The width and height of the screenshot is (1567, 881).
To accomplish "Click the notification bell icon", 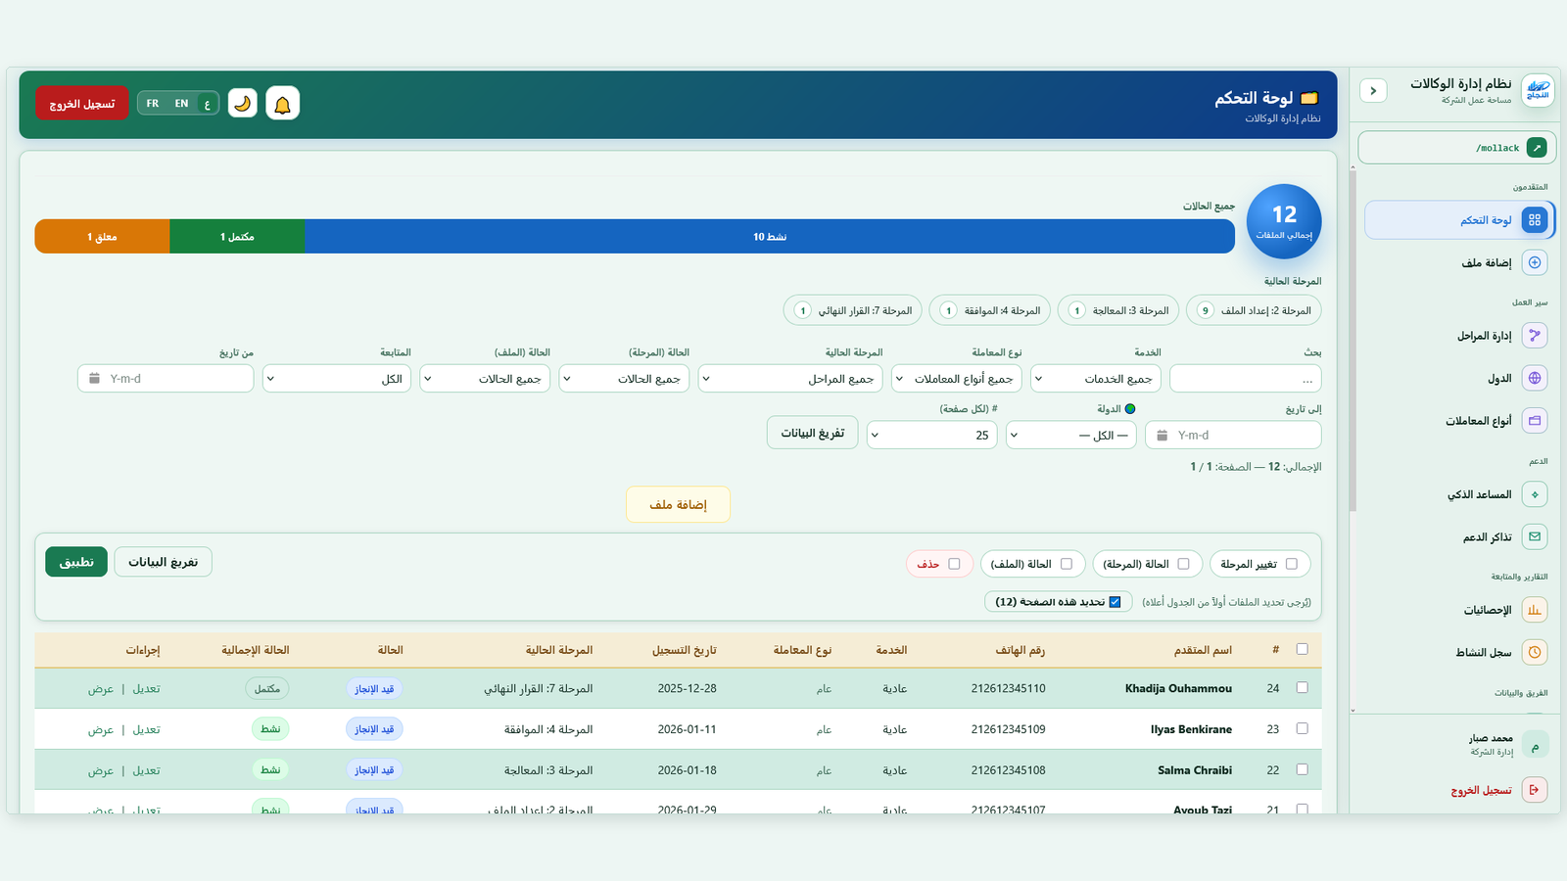I will point(282,103).
